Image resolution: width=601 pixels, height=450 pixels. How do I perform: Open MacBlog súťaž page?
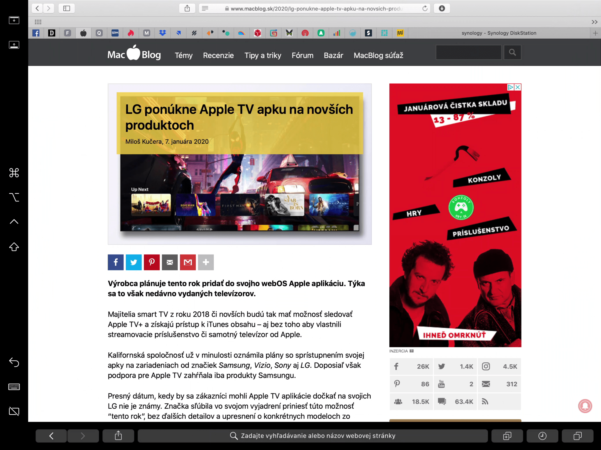tap(379, 55)
